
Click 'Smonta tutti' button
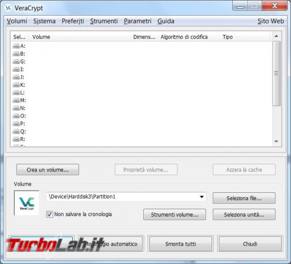coord(180,243)
